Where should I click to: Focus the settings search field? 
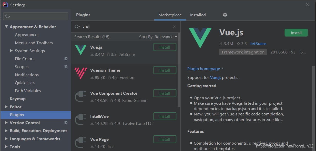[x=36, y=16]
